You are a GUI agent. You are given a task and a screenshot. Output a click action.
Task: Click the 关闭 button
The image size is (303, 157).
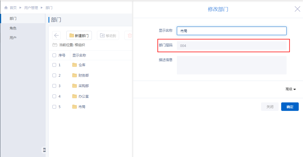click(270, 107)
